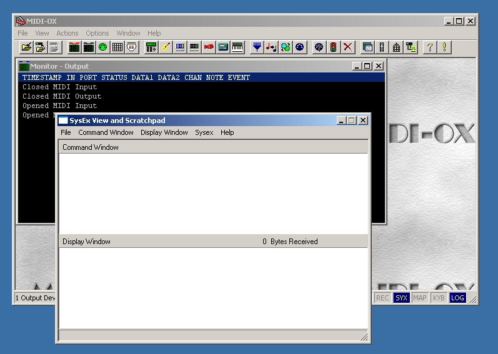Open the port routing grid icon

[117, 47]
